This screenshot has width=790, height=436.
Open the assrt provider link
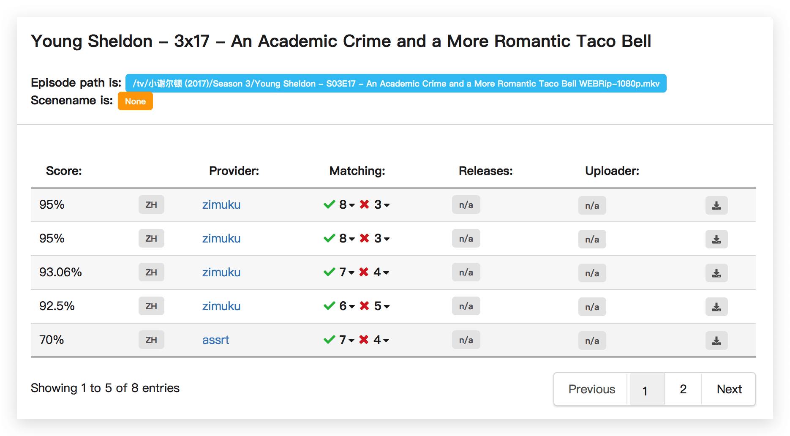(215, 340)
